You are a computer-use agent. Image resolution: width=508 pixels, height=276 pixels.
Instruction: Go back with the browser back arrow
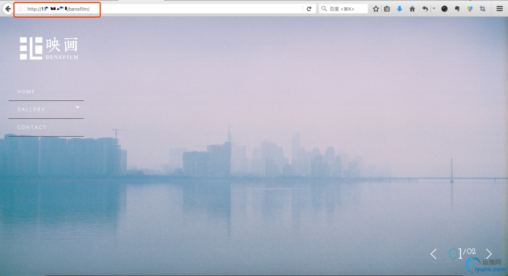click(x=8, y=9)
